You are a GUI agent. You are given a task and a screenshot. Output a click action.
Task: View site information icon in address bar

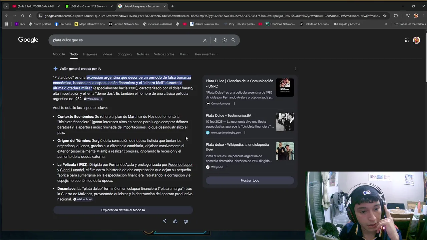[x=40, y=16]
